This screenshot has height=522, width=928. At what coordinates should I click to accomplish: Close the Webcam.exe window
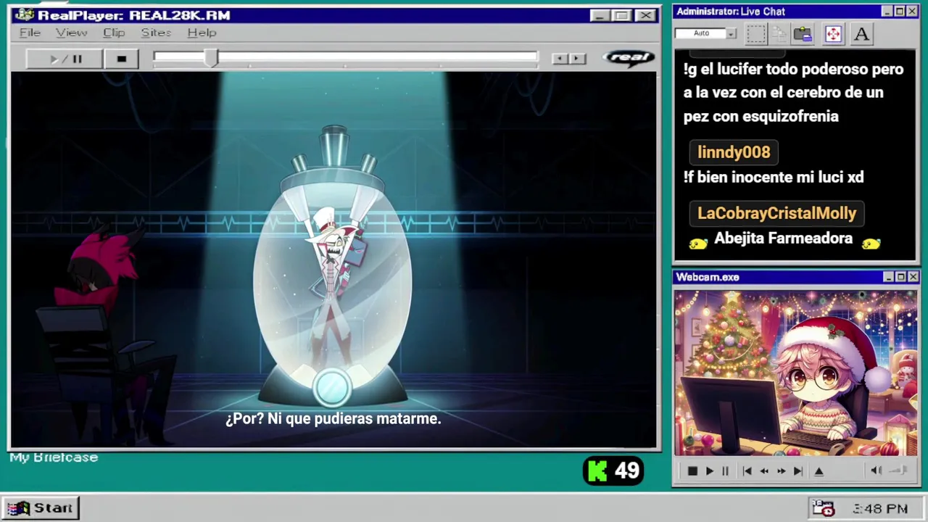913,277
